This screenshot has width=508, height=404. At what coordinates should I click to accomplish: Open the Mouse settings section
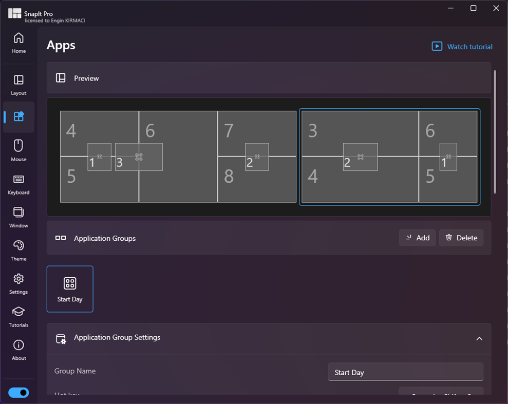18,150
